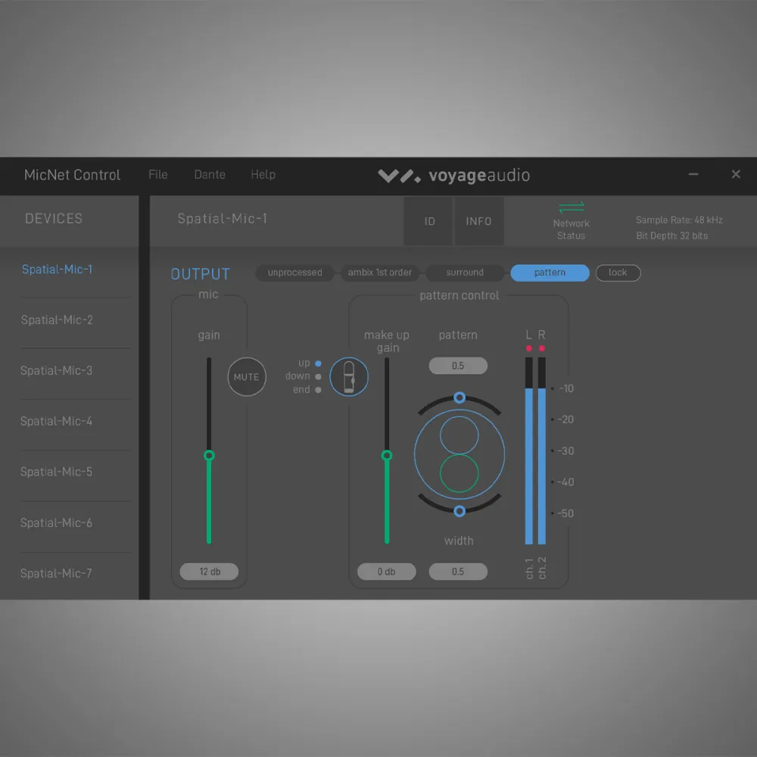Select Spatial-Mic-4 in the devices list

coord(57,421)
